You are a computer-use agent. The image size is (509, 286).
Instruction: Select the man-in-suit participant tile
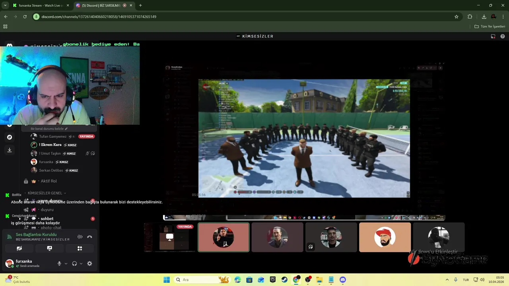point(277,237)
